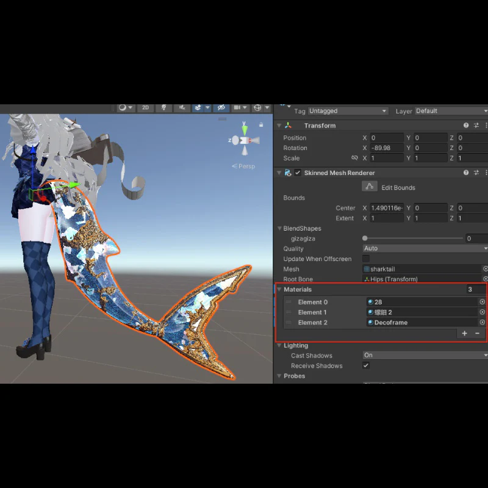Open Skinned Mesh Renderer presets icon
The image size is (488, 488).
pyautogui.click(x=476, y=173)
